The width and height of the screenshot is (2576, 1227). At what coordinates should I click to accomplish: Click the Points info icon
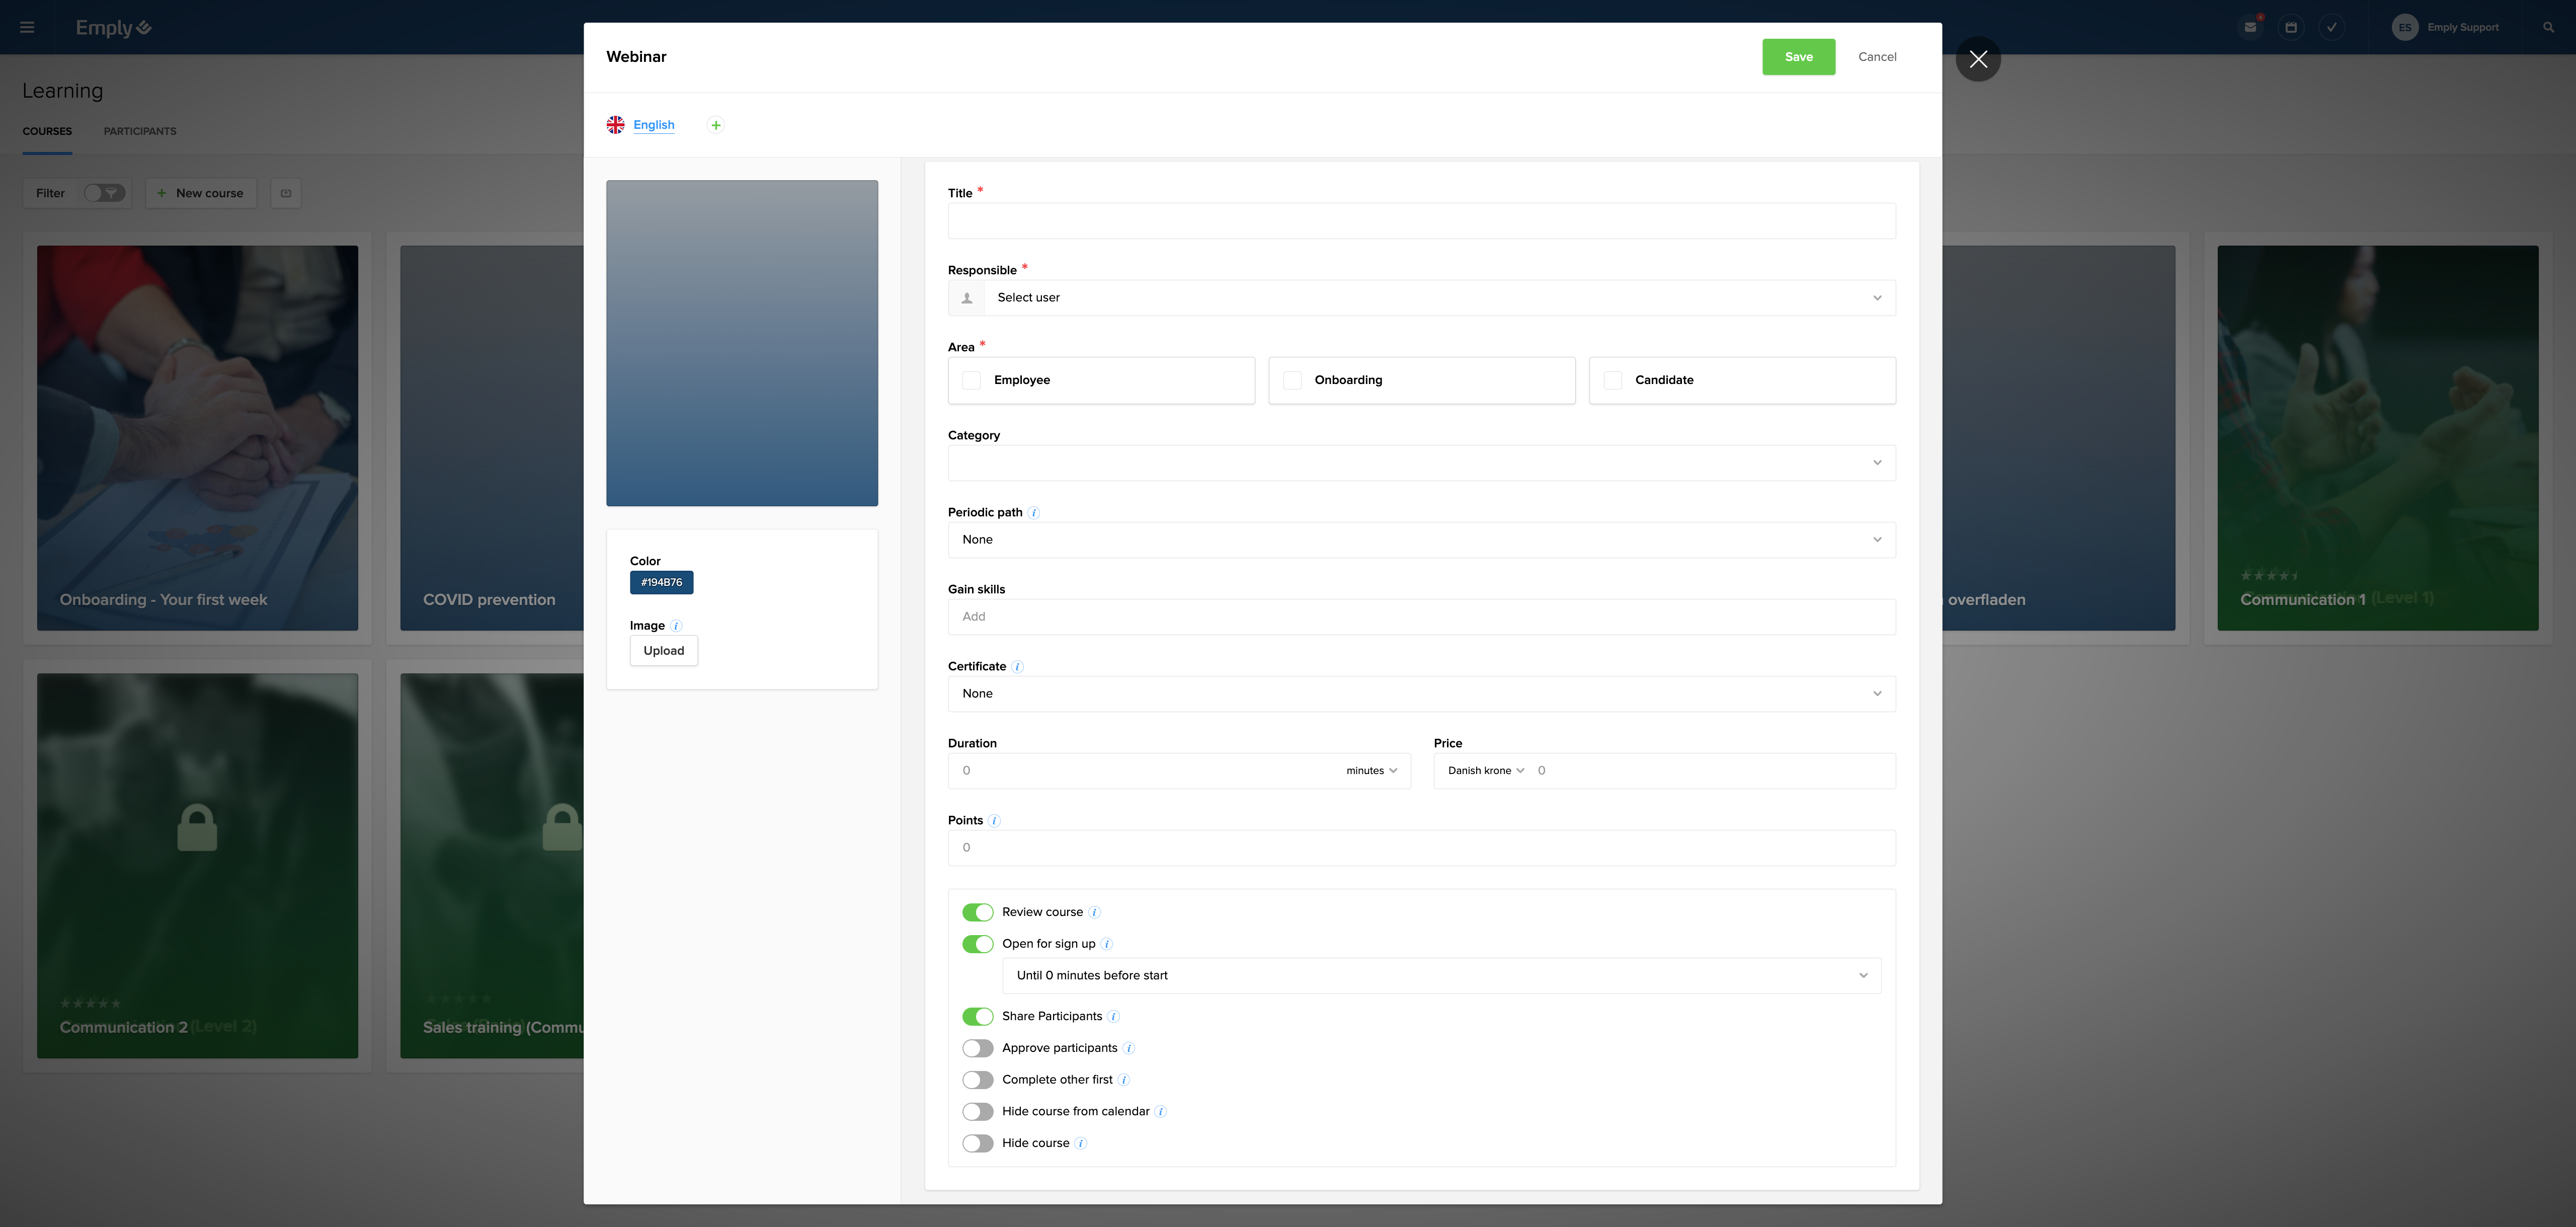(994, 821)
